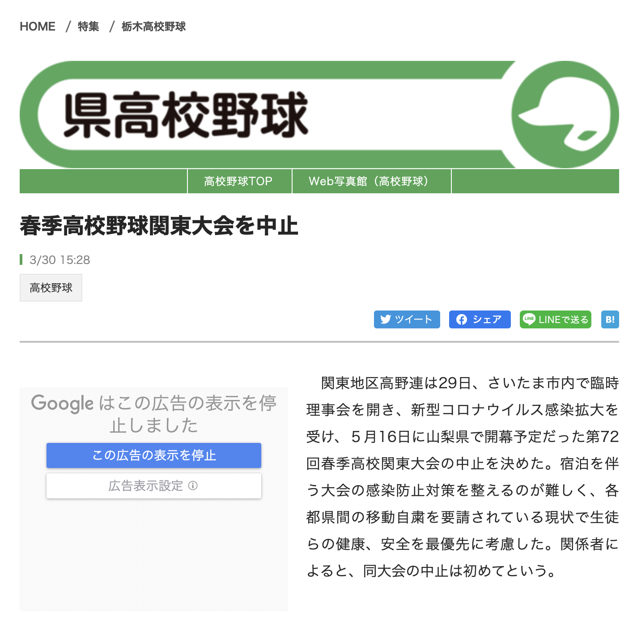This screenshot has height=621, width=637.
Task: Share via Hatena B! bookmark icon
Action: tap(610, 319)
